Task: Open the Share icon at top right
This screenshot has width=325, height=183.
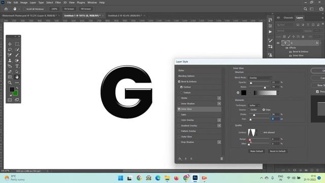Action: (321, 9)
